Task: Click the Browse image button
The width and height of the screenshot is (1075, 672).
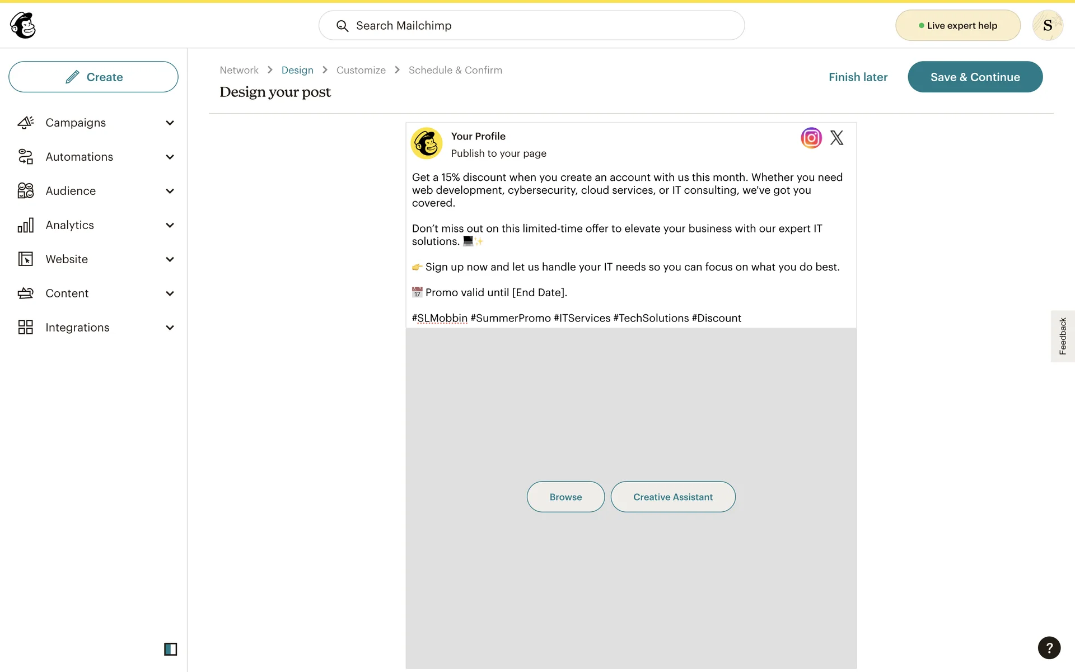Action: pos(565,497)
